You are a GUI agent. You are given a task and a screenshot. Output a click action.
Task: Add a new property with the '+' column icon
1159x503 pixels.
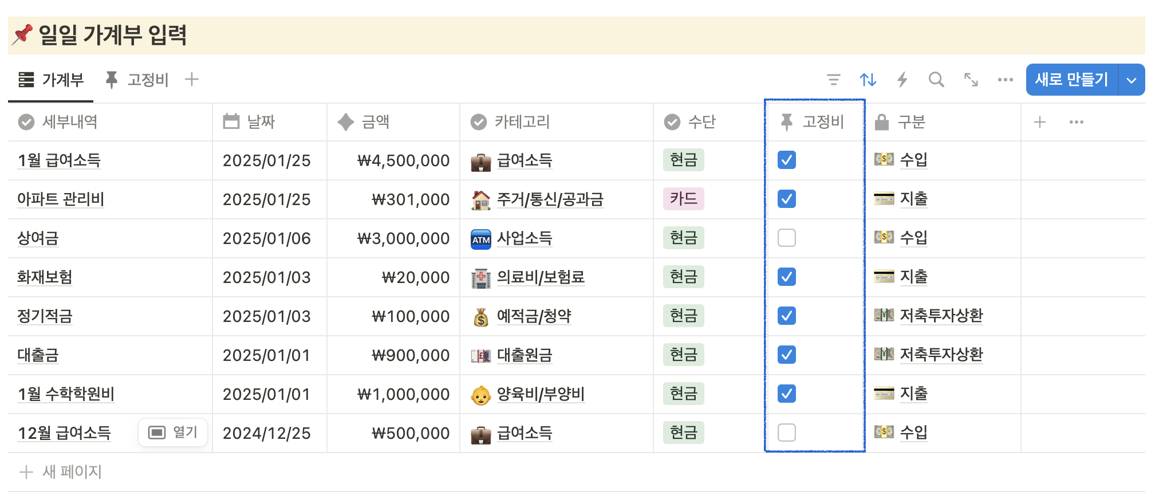coord(1039,121)
